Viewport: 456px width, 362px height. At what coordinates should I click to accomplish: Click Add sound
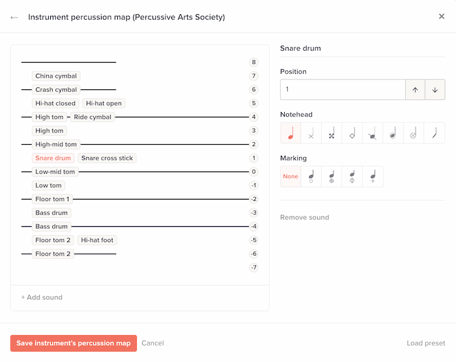click(42, 297)
